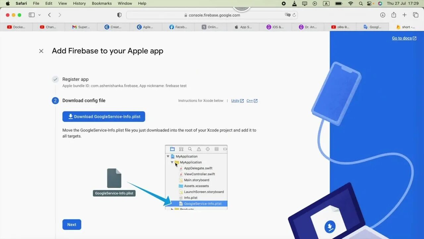Open Spotlight search

tap(361, 3)
